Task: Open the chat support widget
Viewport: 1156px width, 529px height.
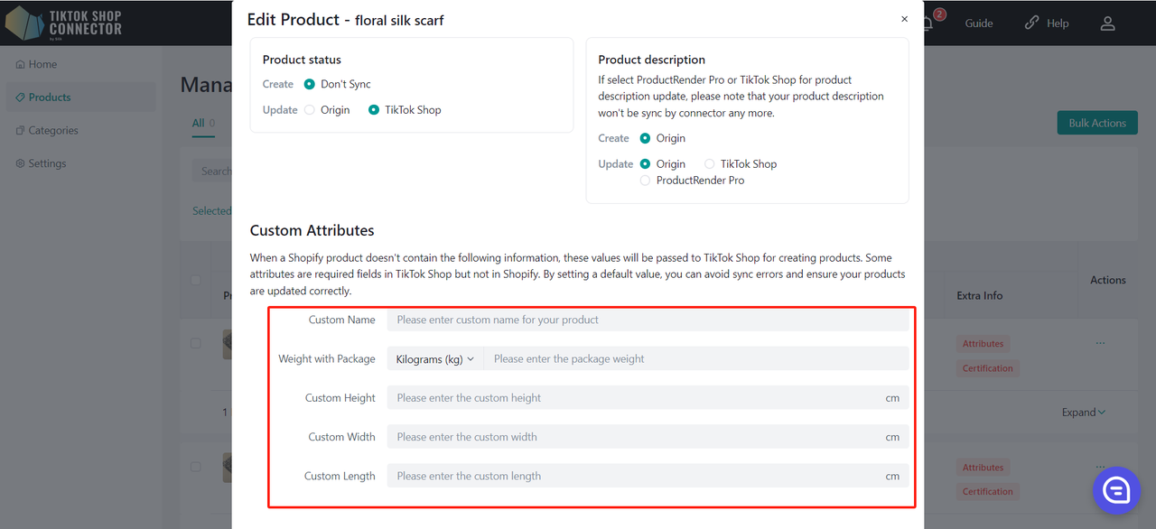Action: pos(1117,489)
